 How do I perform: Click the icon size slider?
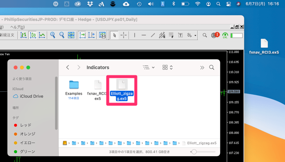(203, 152)
